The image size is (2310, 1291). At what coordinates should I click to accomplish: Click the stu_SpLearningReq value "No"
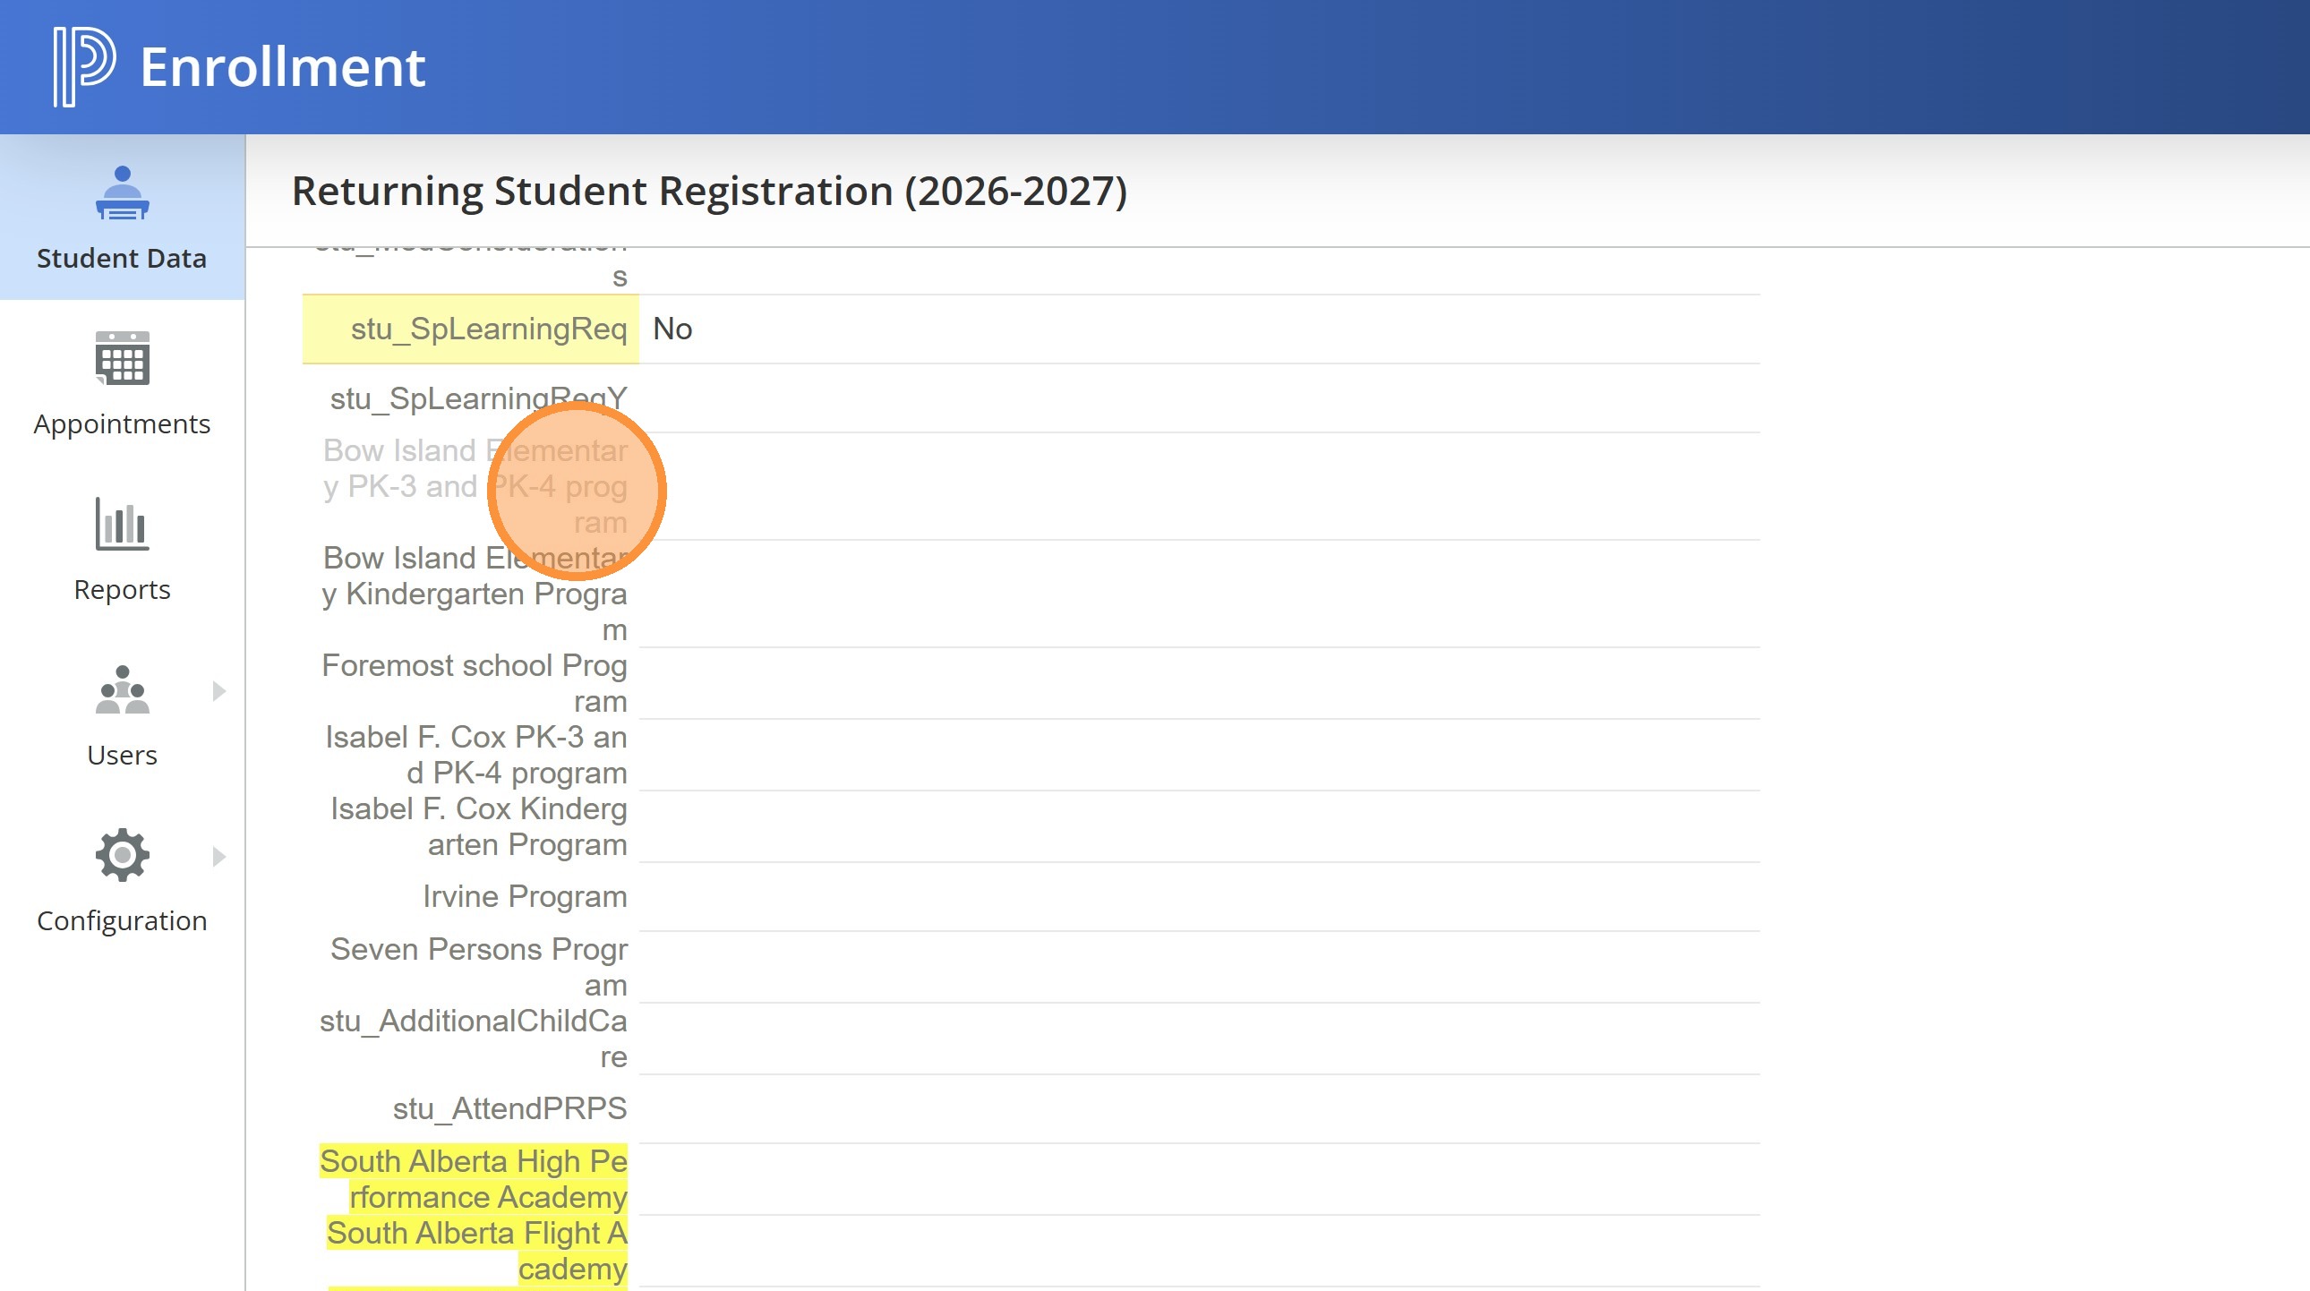672,329
